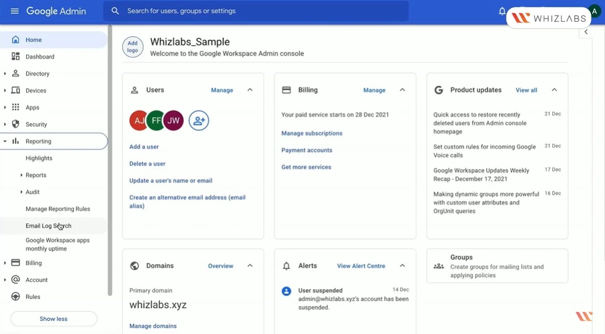Screen dimensions: 605x334
Task: Click the Billing card icon in sidebar
Action: [15, 263]
